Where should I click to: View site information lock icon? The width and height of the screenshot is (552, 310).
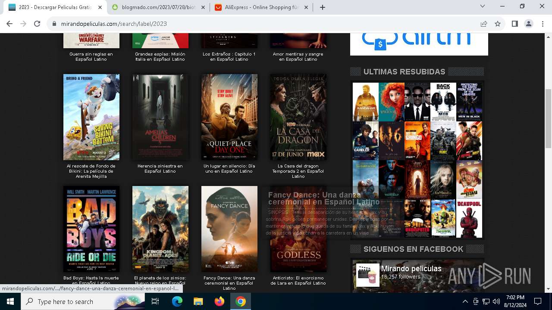pos(54,24)
